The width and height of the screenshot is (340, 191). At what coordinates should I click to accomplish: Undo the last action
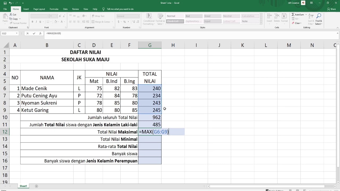click(x=10, y=3)
